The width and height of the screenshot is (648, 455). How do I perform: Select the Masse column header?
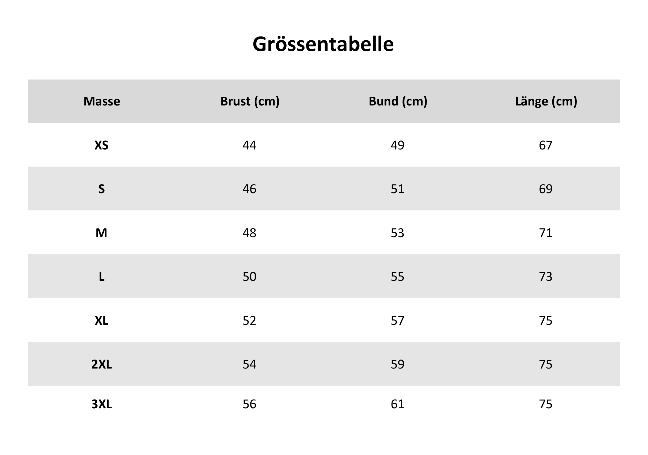pyautogui.click(x=102, y=101)
